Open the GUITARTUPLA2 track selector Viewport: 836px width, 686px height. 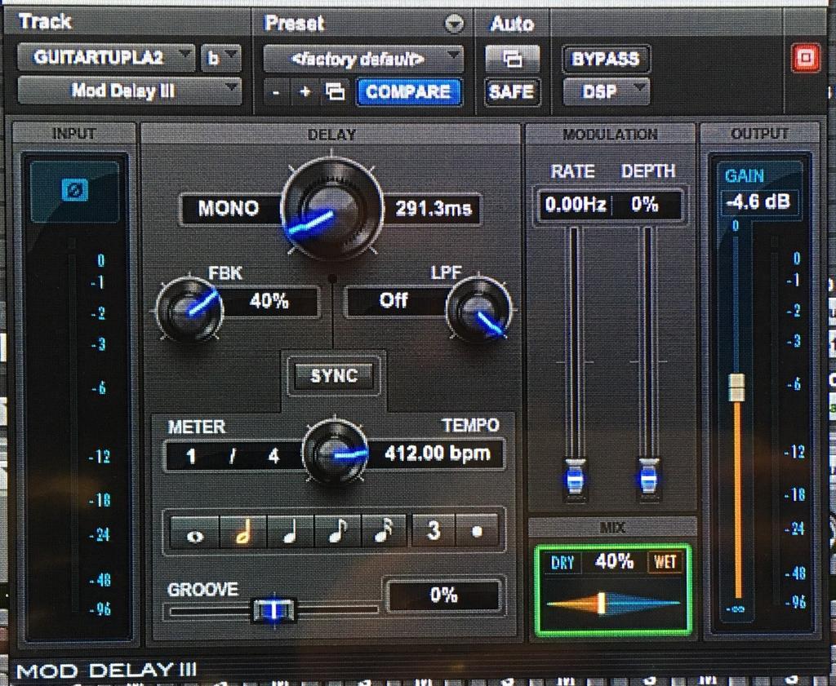click(x=106, y=57)
